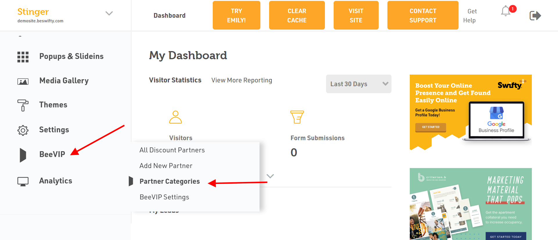Select the Popups & Slideins grid icon

tap(23, 57)
